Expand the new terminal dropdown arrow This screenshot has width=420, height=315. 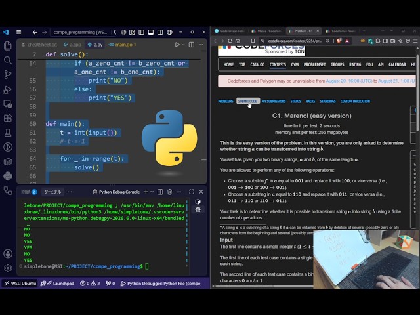coord(152,192)
